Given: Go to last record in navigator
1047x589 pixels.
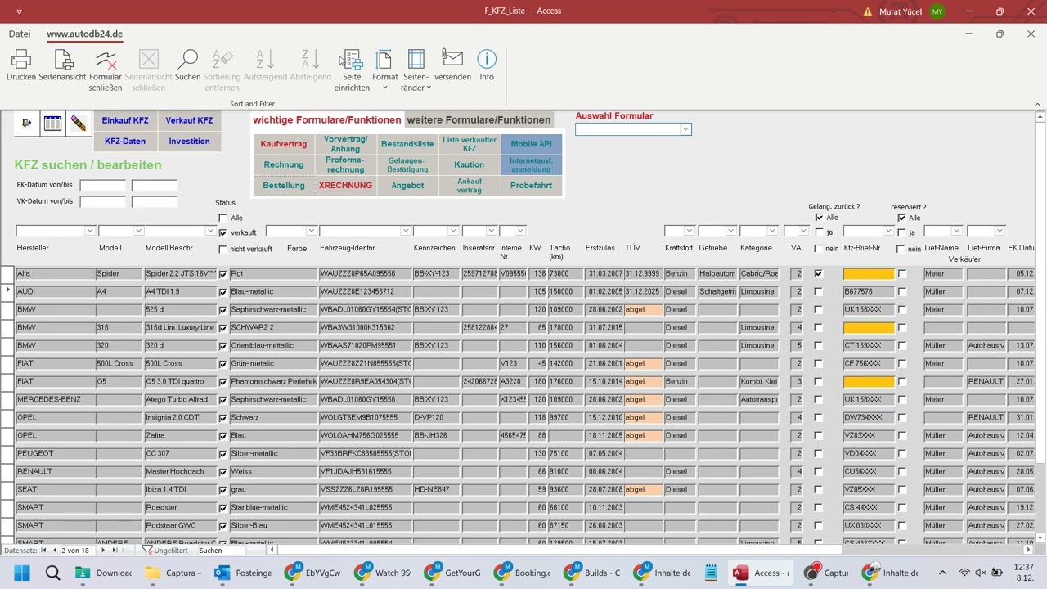Looking at the screenshot, I should tap(114, 551).
